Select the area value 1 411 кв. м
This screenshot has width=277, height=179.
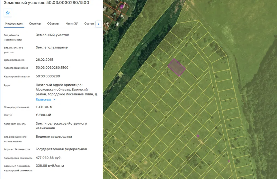point(44,107)
